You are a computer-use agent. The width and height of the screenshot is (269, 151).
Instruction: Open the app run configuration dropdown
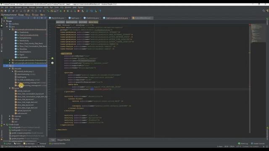[55, 11]
